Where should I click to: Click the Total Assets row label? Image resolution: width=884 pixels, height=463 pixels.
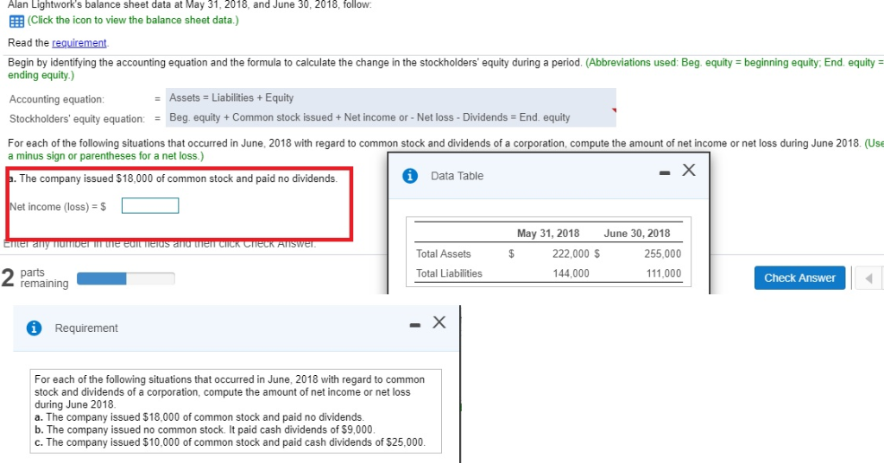(443, 254)
